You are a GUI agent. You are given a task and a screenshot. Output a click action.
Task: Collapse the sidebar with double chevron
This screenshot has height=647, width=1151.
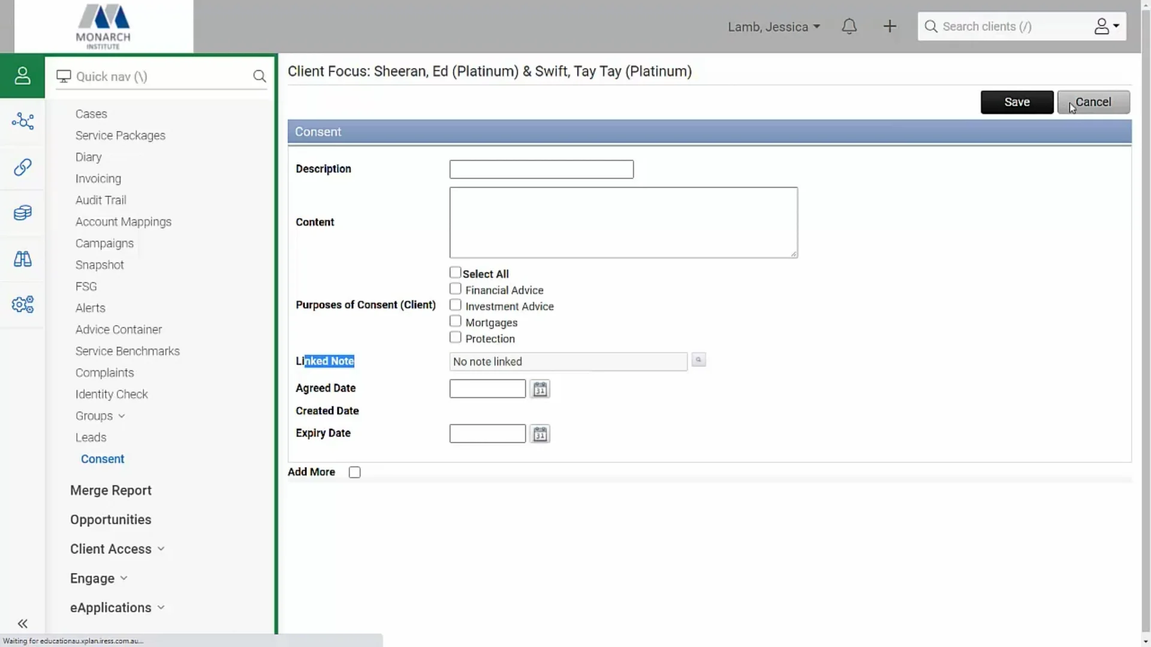22,624
